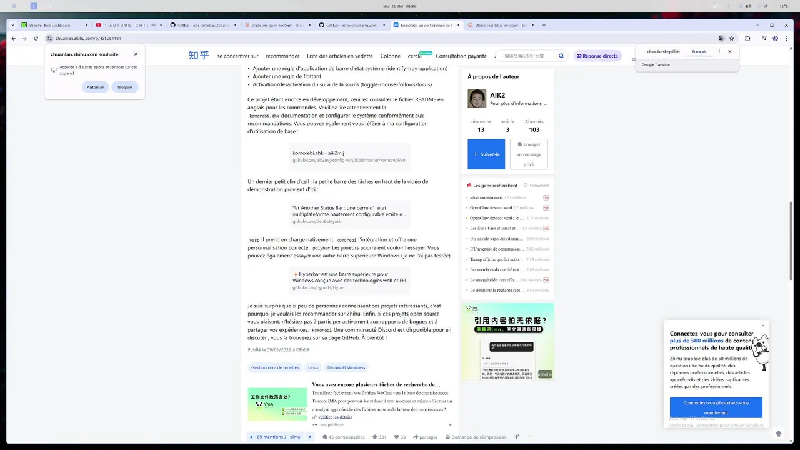
Task: Open translate popup options three-dot menu
Action: 719,51
